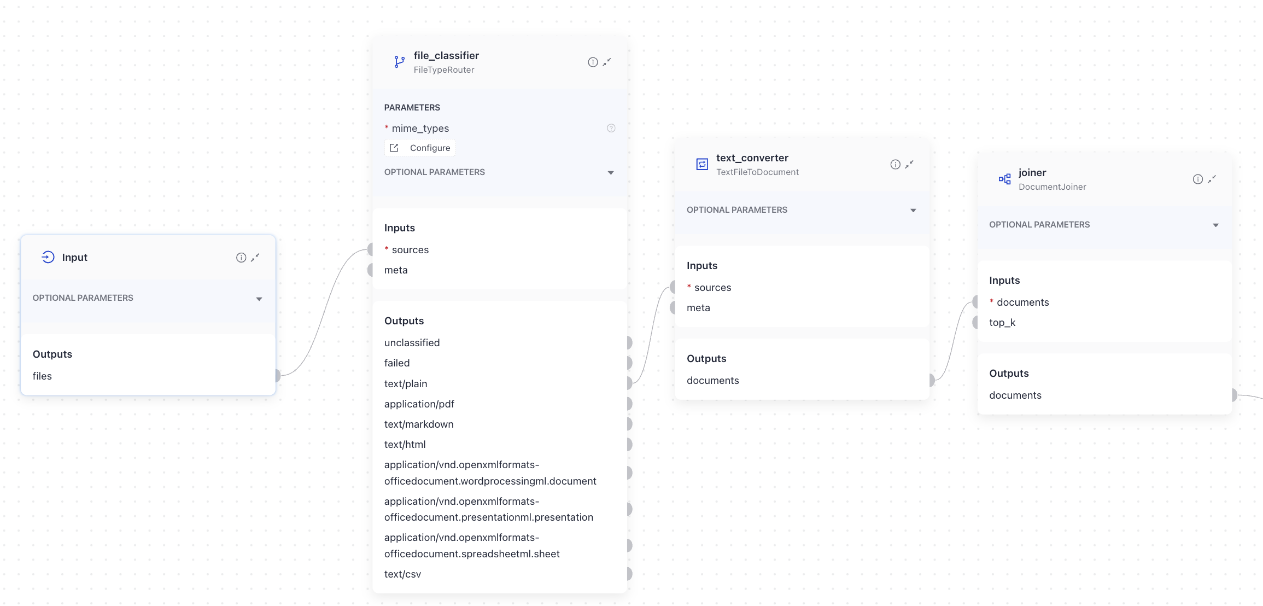The height and width of the screenshot is (606, 1263).
Task: Click the DocumentJoiner node icon
Action: [x=1004, y=179]
